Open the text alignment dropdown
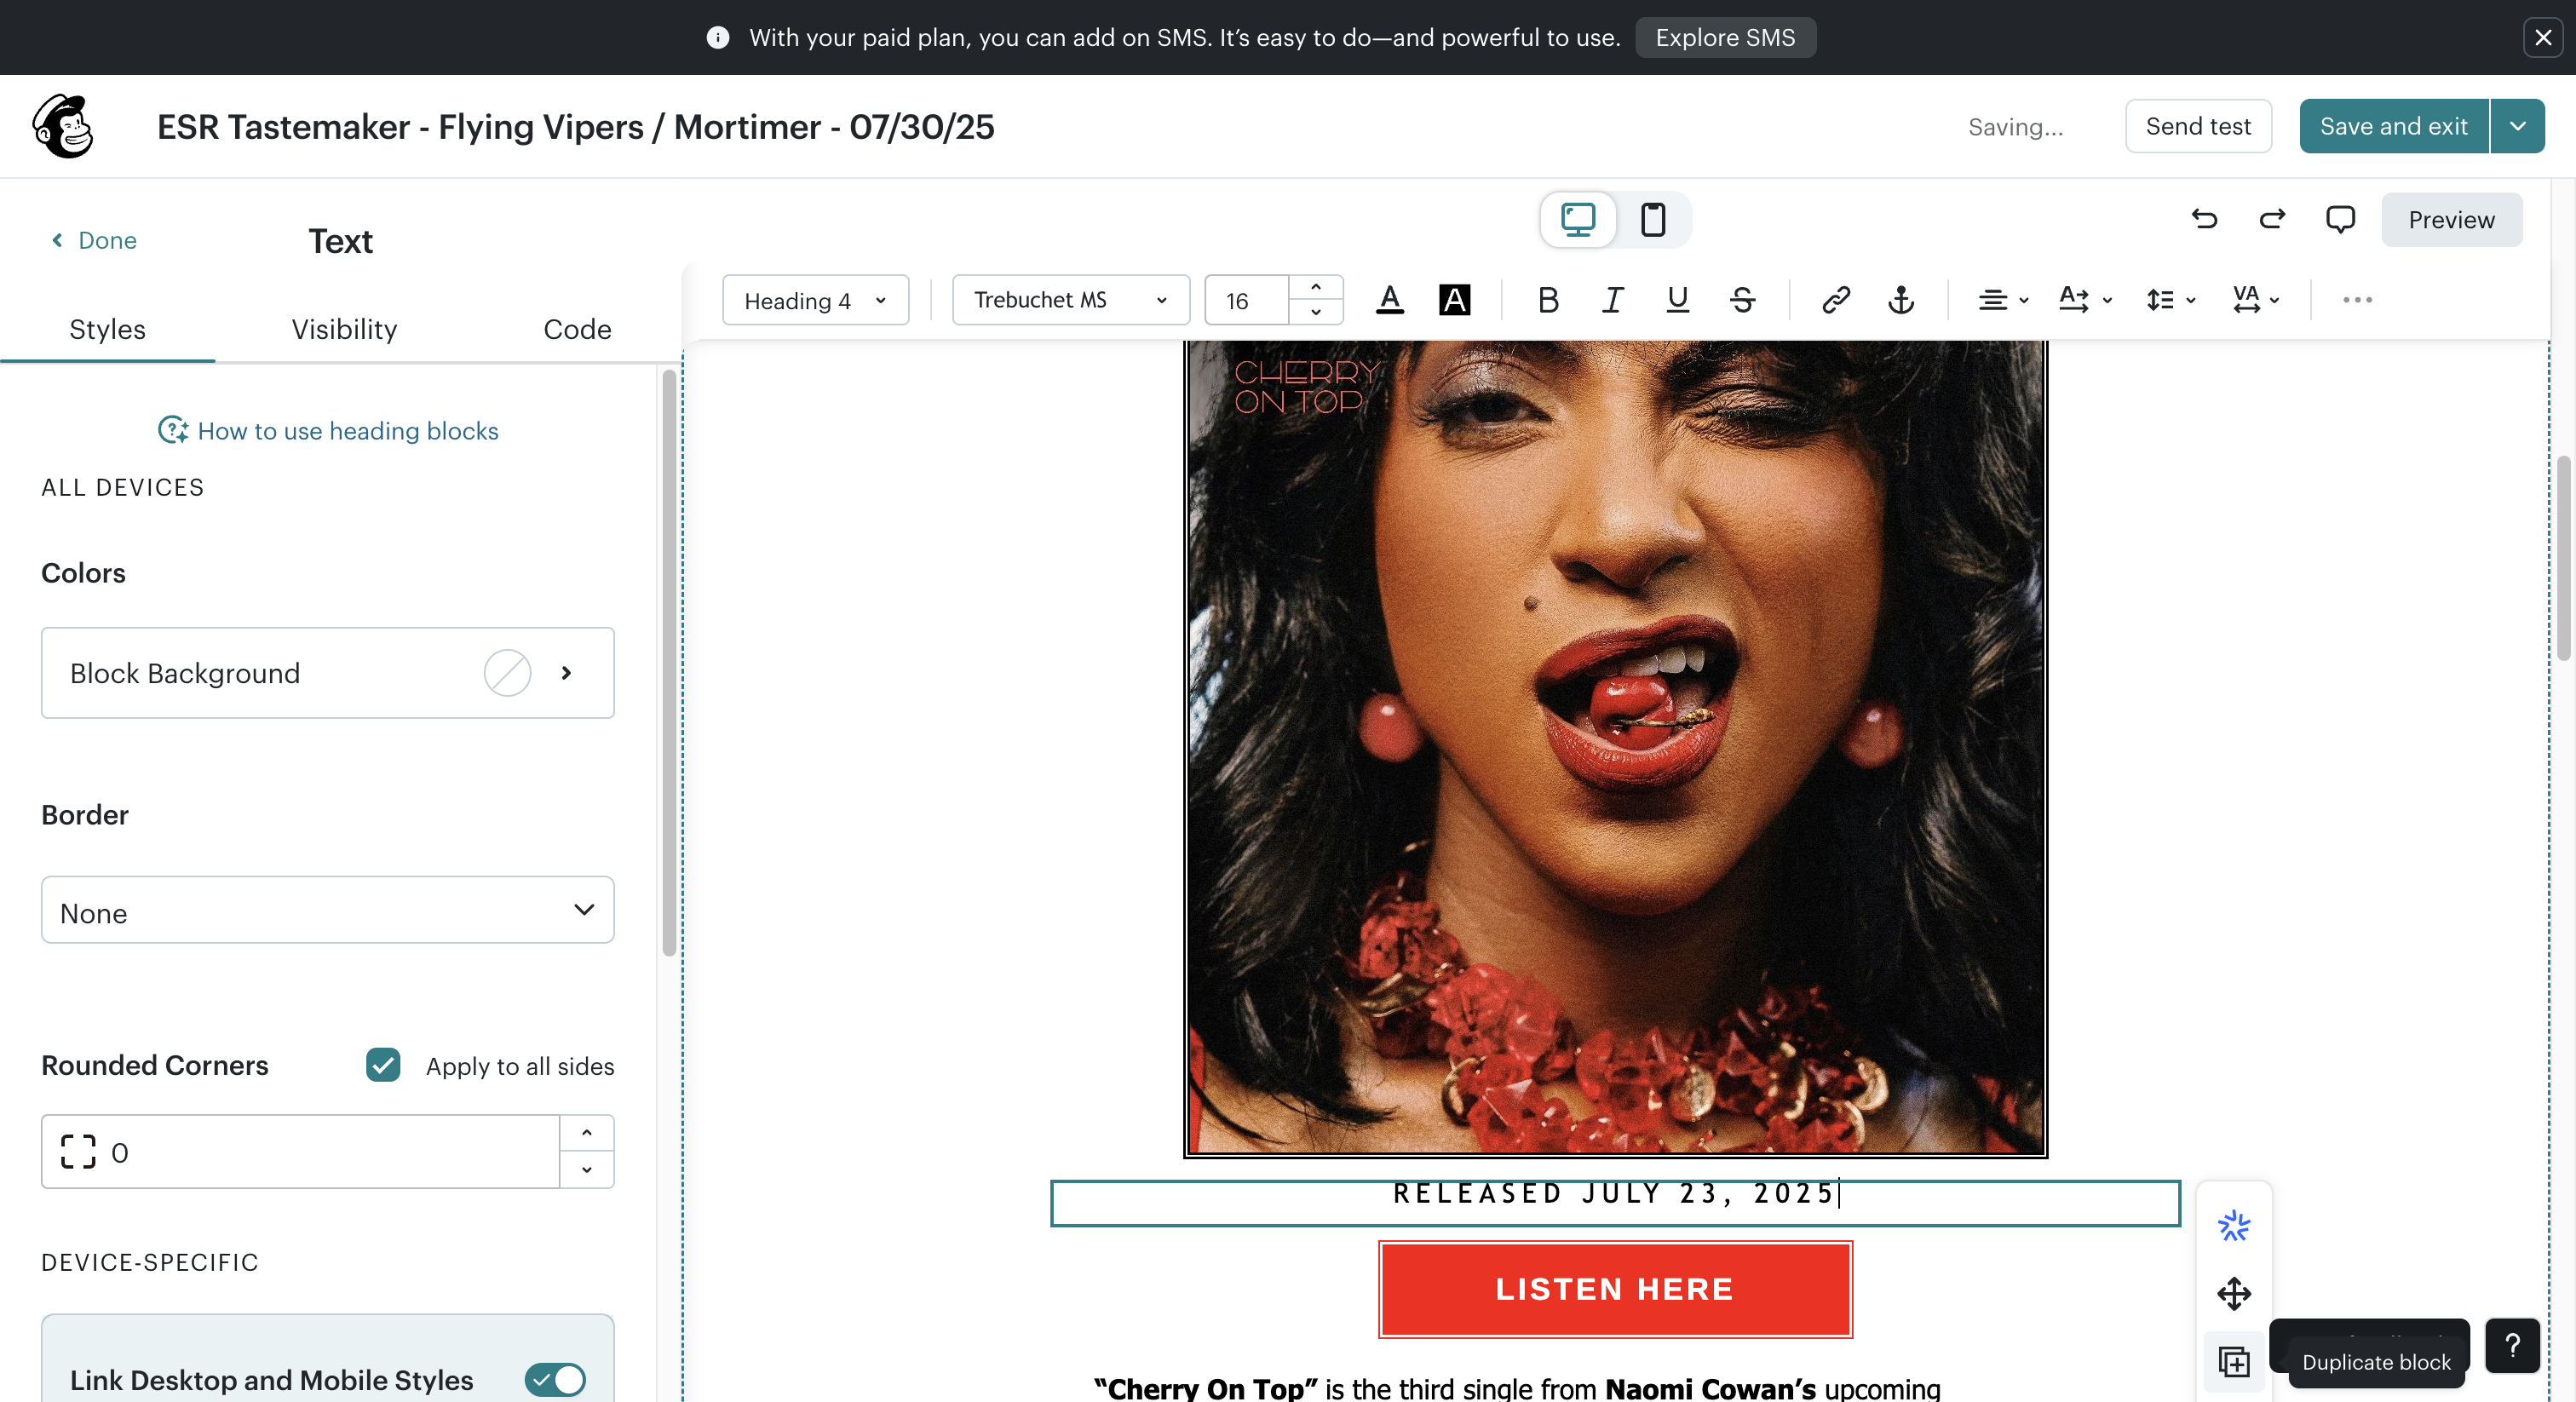The height and width of the screenshot is (1402, 2576). 2003,300
